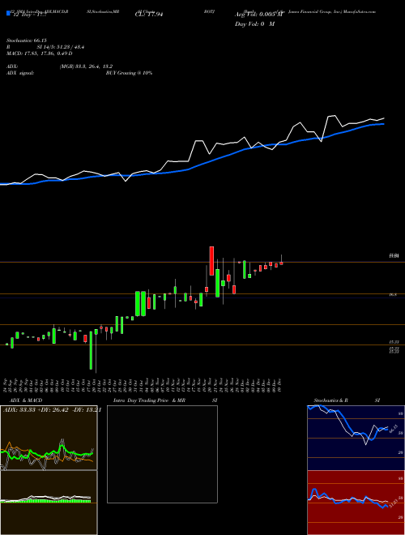The width and height of the screenshot is (405, 535).
Task: Click the '16.8' price axis label
Action: tap(393, 294)
